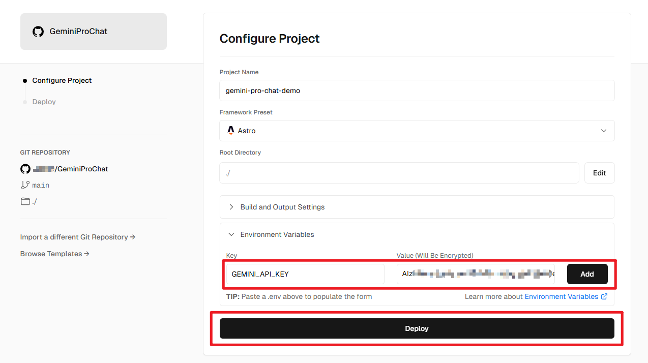648x363 pixels.
Task: Follow the Environment Variables learn more link
Action: point(561,296)
